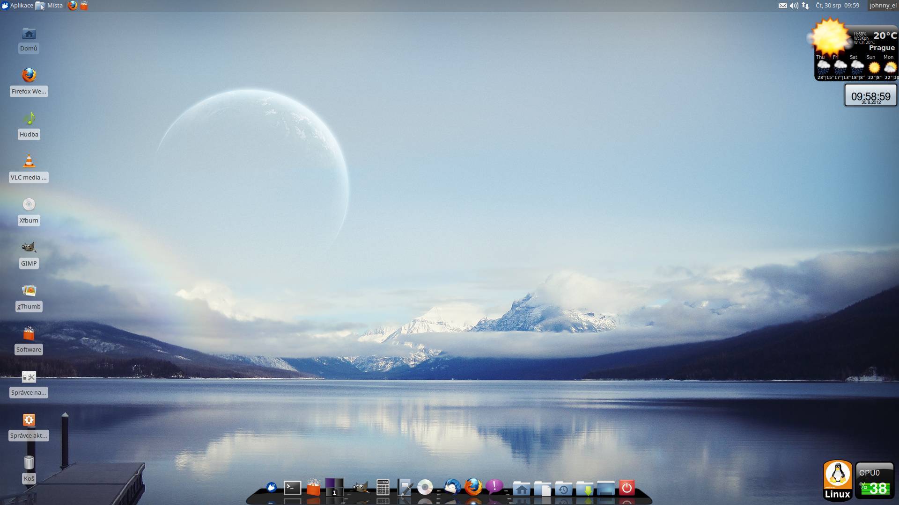Select the Xfburn desktop icon
This screenshot has width=899, height=505.
(x=29, y=211)
